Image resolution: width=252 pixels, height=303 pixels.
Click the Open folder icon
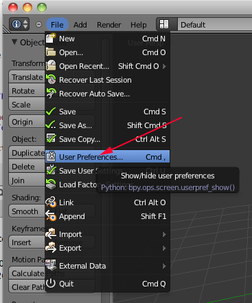pos(51,52)
